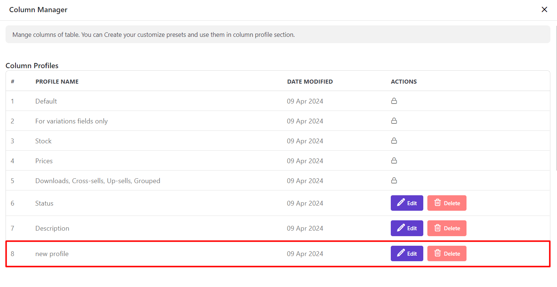Select the 'For variations fields only' row
This screenshot has height=287, width=557.
(71, 121)
